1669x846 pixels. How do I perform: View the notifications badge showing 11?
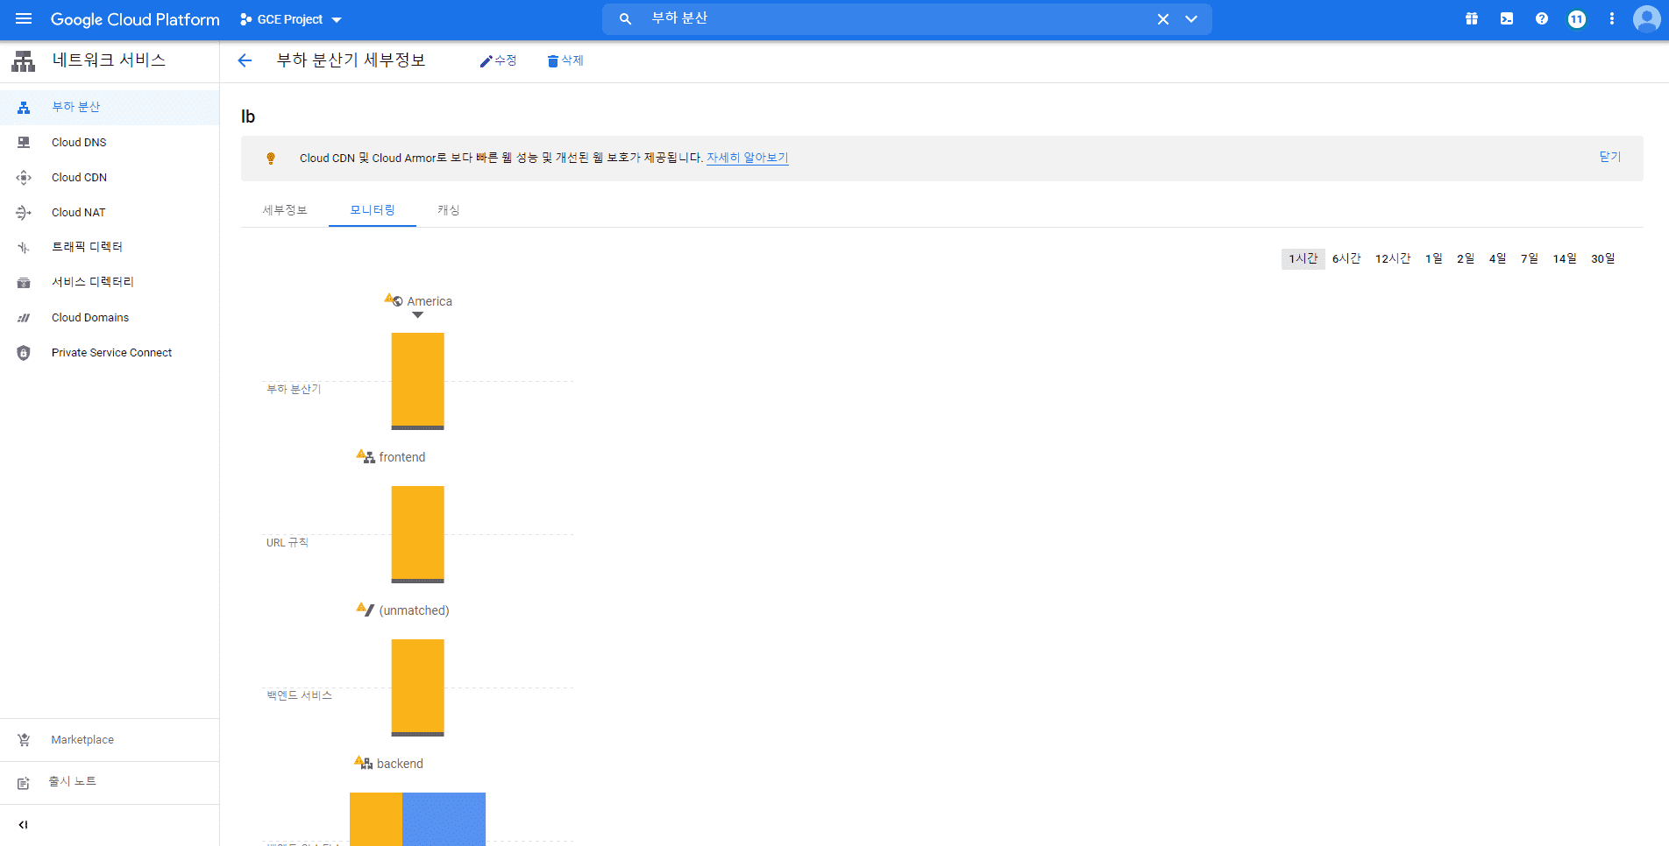(x=1577, y=18)
